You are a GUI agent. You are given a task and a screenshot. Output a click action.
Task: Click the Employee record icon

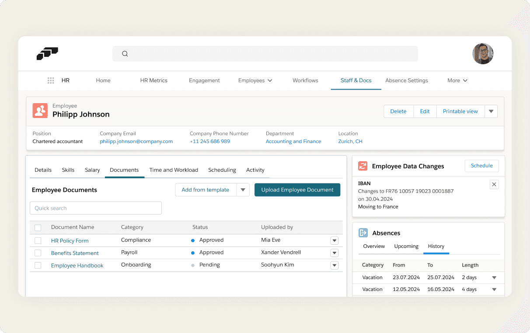40,111
